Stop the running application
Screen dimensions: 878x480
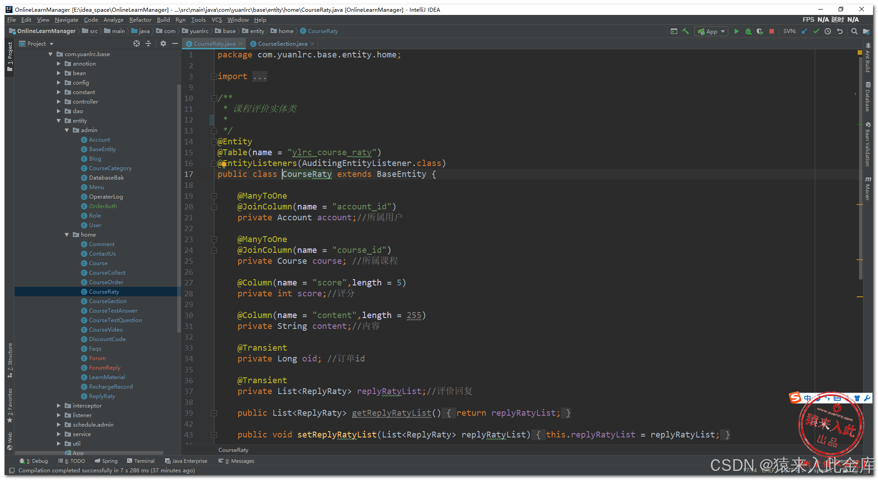772,31
